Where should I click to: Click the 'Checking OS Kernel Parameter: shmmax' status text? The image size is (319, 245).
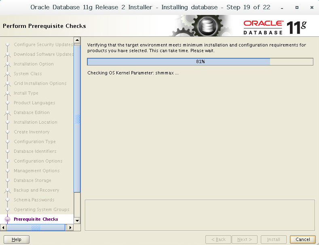(x=133, y=73)
